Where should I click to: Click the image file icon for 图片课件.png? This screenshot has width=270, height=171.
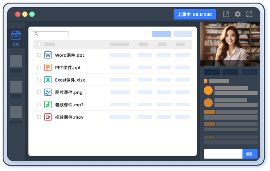coord(48,92)
